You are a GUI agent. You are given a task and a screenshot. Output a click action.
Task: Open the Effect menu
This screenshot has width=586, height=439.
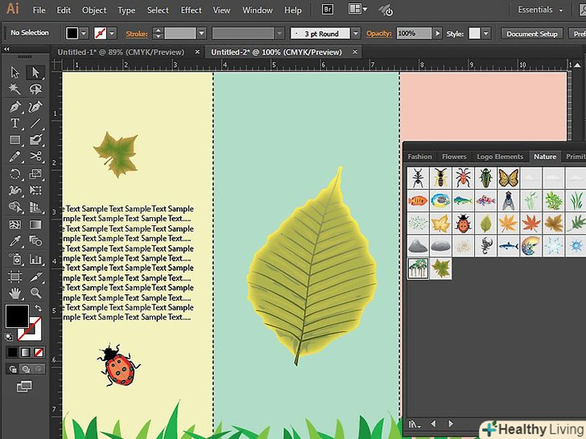pos(191,10)
